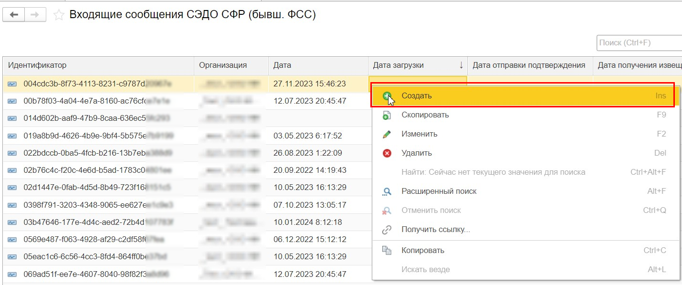Click row icon for 03b47646-177e entry
682x285 pixels.
pyautogui.click(x=12, y=222)
